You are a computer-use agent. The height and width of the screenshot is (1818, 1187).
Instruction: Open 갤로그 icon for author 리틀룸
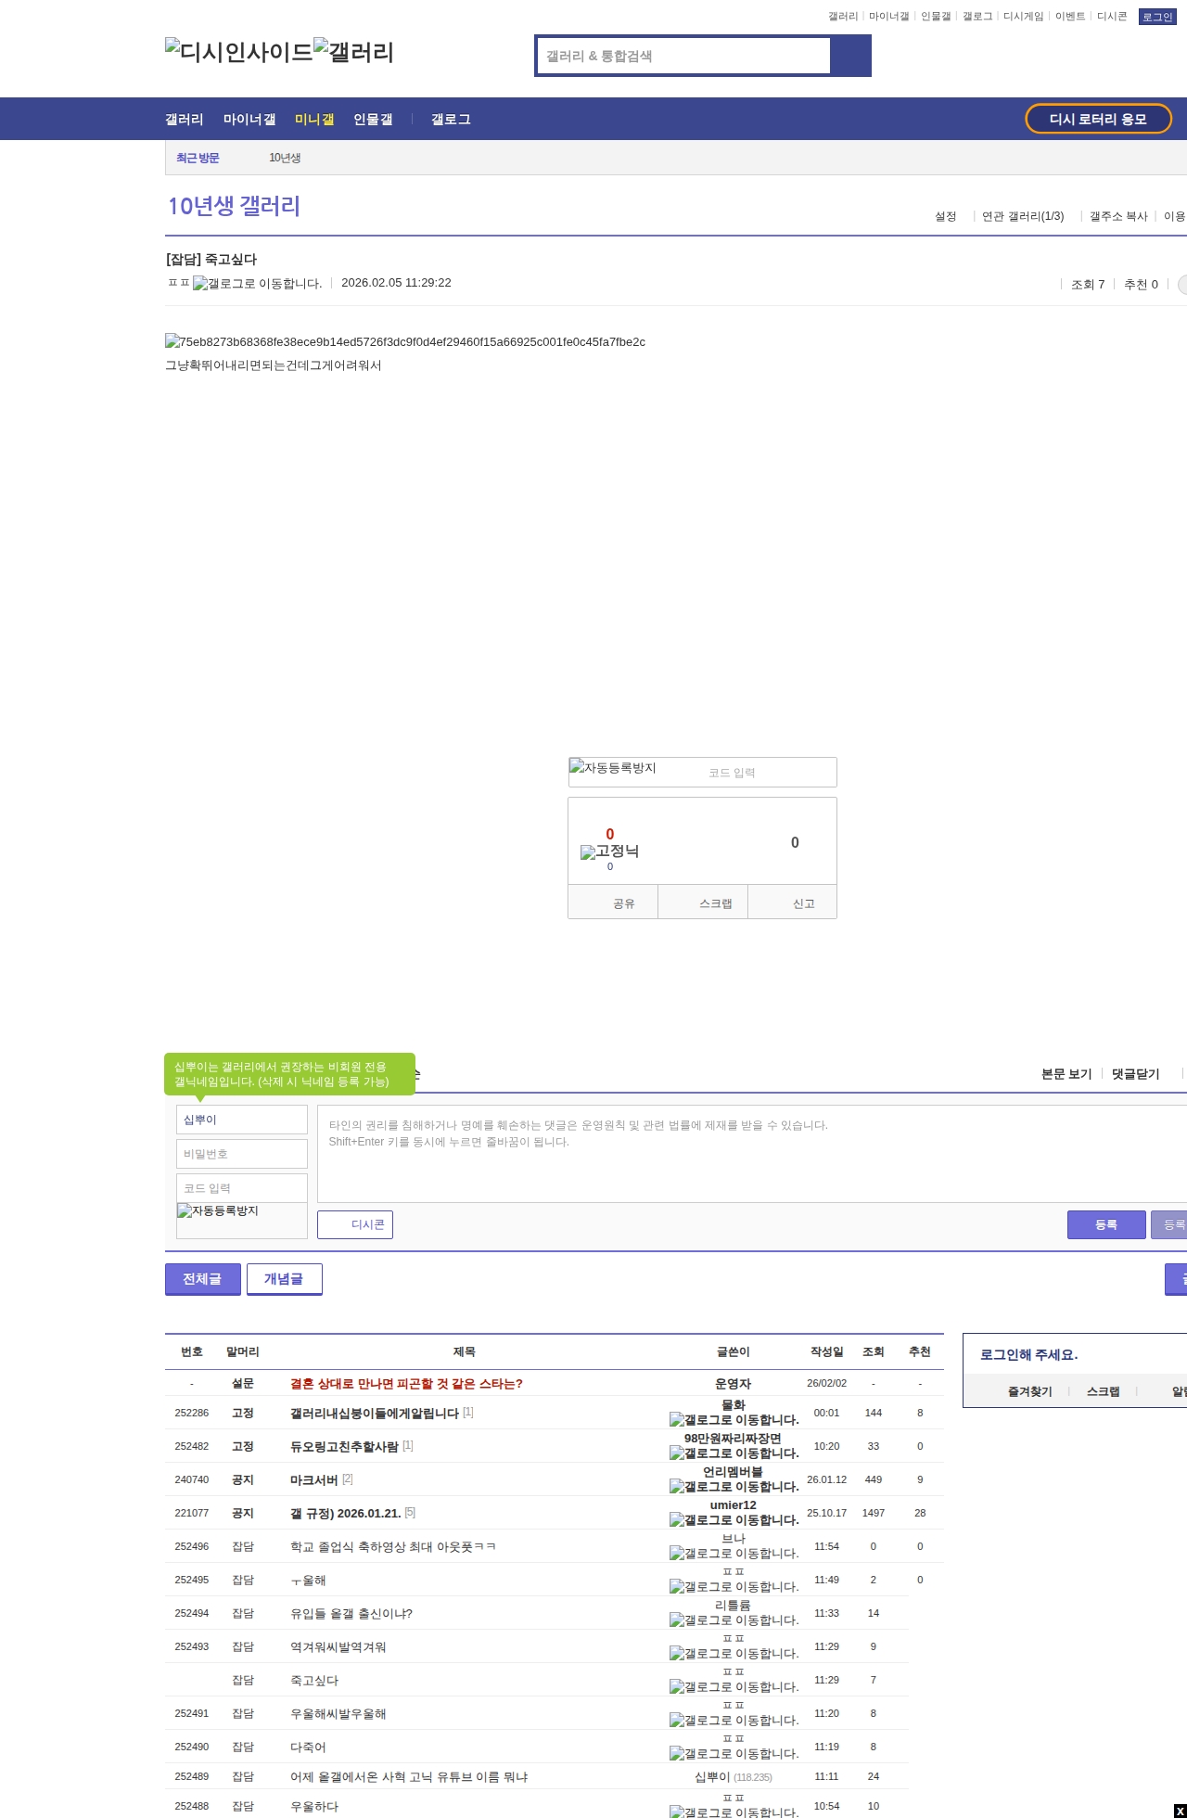click(734, 1620)
